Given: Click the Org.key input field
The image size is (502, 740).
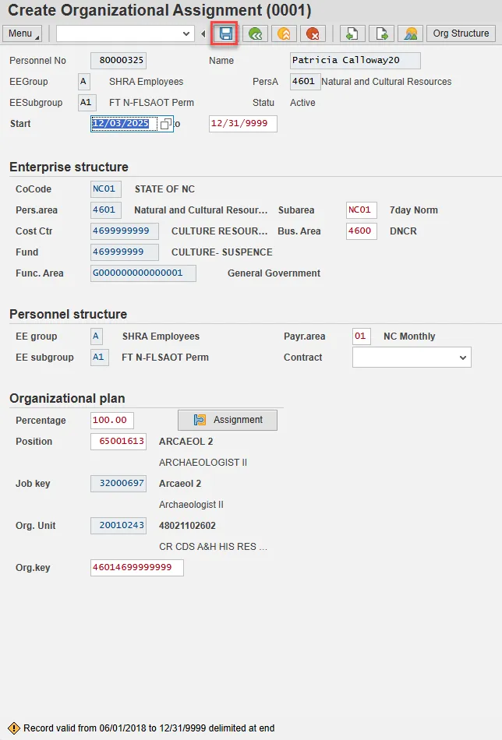Looking at the screenshot, I should (x=136, y=568).
